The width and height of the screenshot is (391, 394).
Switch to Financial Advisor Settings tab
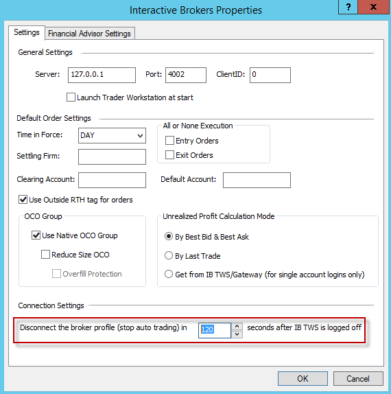[x=89, y=34]
